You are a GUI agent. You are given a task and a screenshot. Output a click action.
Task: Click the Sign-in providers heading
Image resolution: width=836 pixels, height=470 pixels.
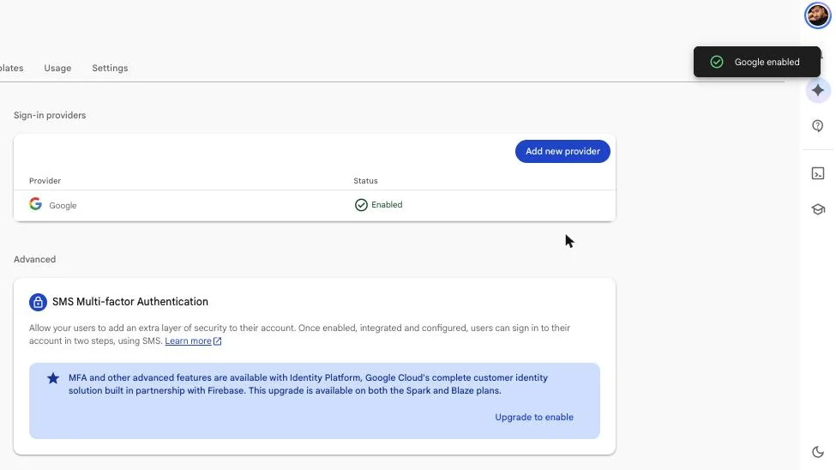50,115
